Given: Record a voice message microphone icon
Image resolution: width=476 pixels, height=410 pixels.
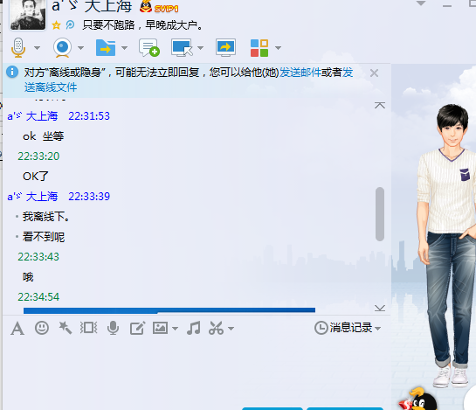Looking at the screenshot, I should (113, 328).
